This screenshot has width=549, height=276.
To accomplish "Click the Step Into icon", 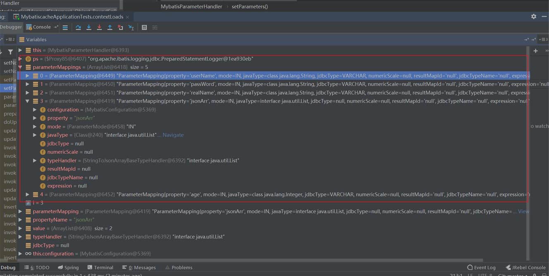I will (x=88, y=27).
